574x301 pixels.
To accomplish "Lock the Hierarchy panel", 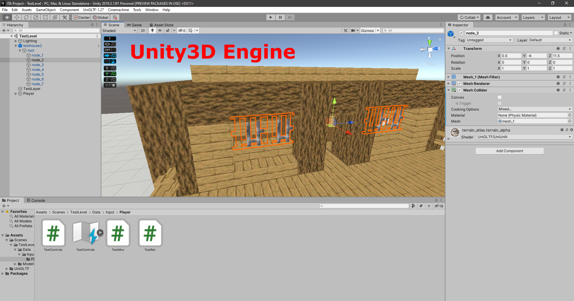I will pyautogui.click(x=92, y=25).
